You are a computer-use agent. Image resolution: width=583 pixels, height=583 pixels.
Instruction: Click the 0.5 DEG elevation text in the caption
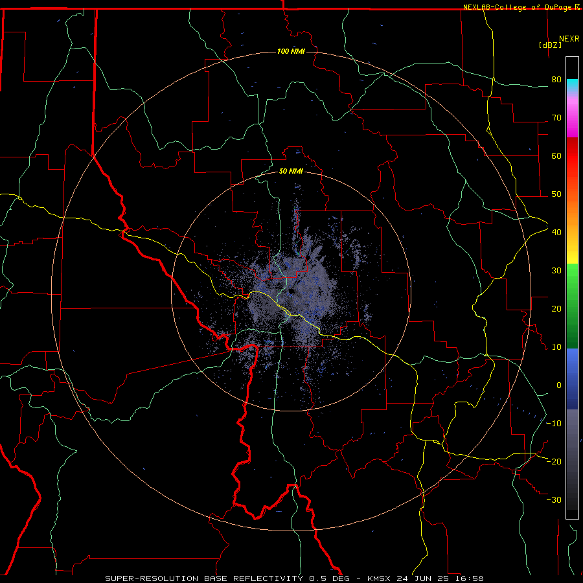coord(330,578)
